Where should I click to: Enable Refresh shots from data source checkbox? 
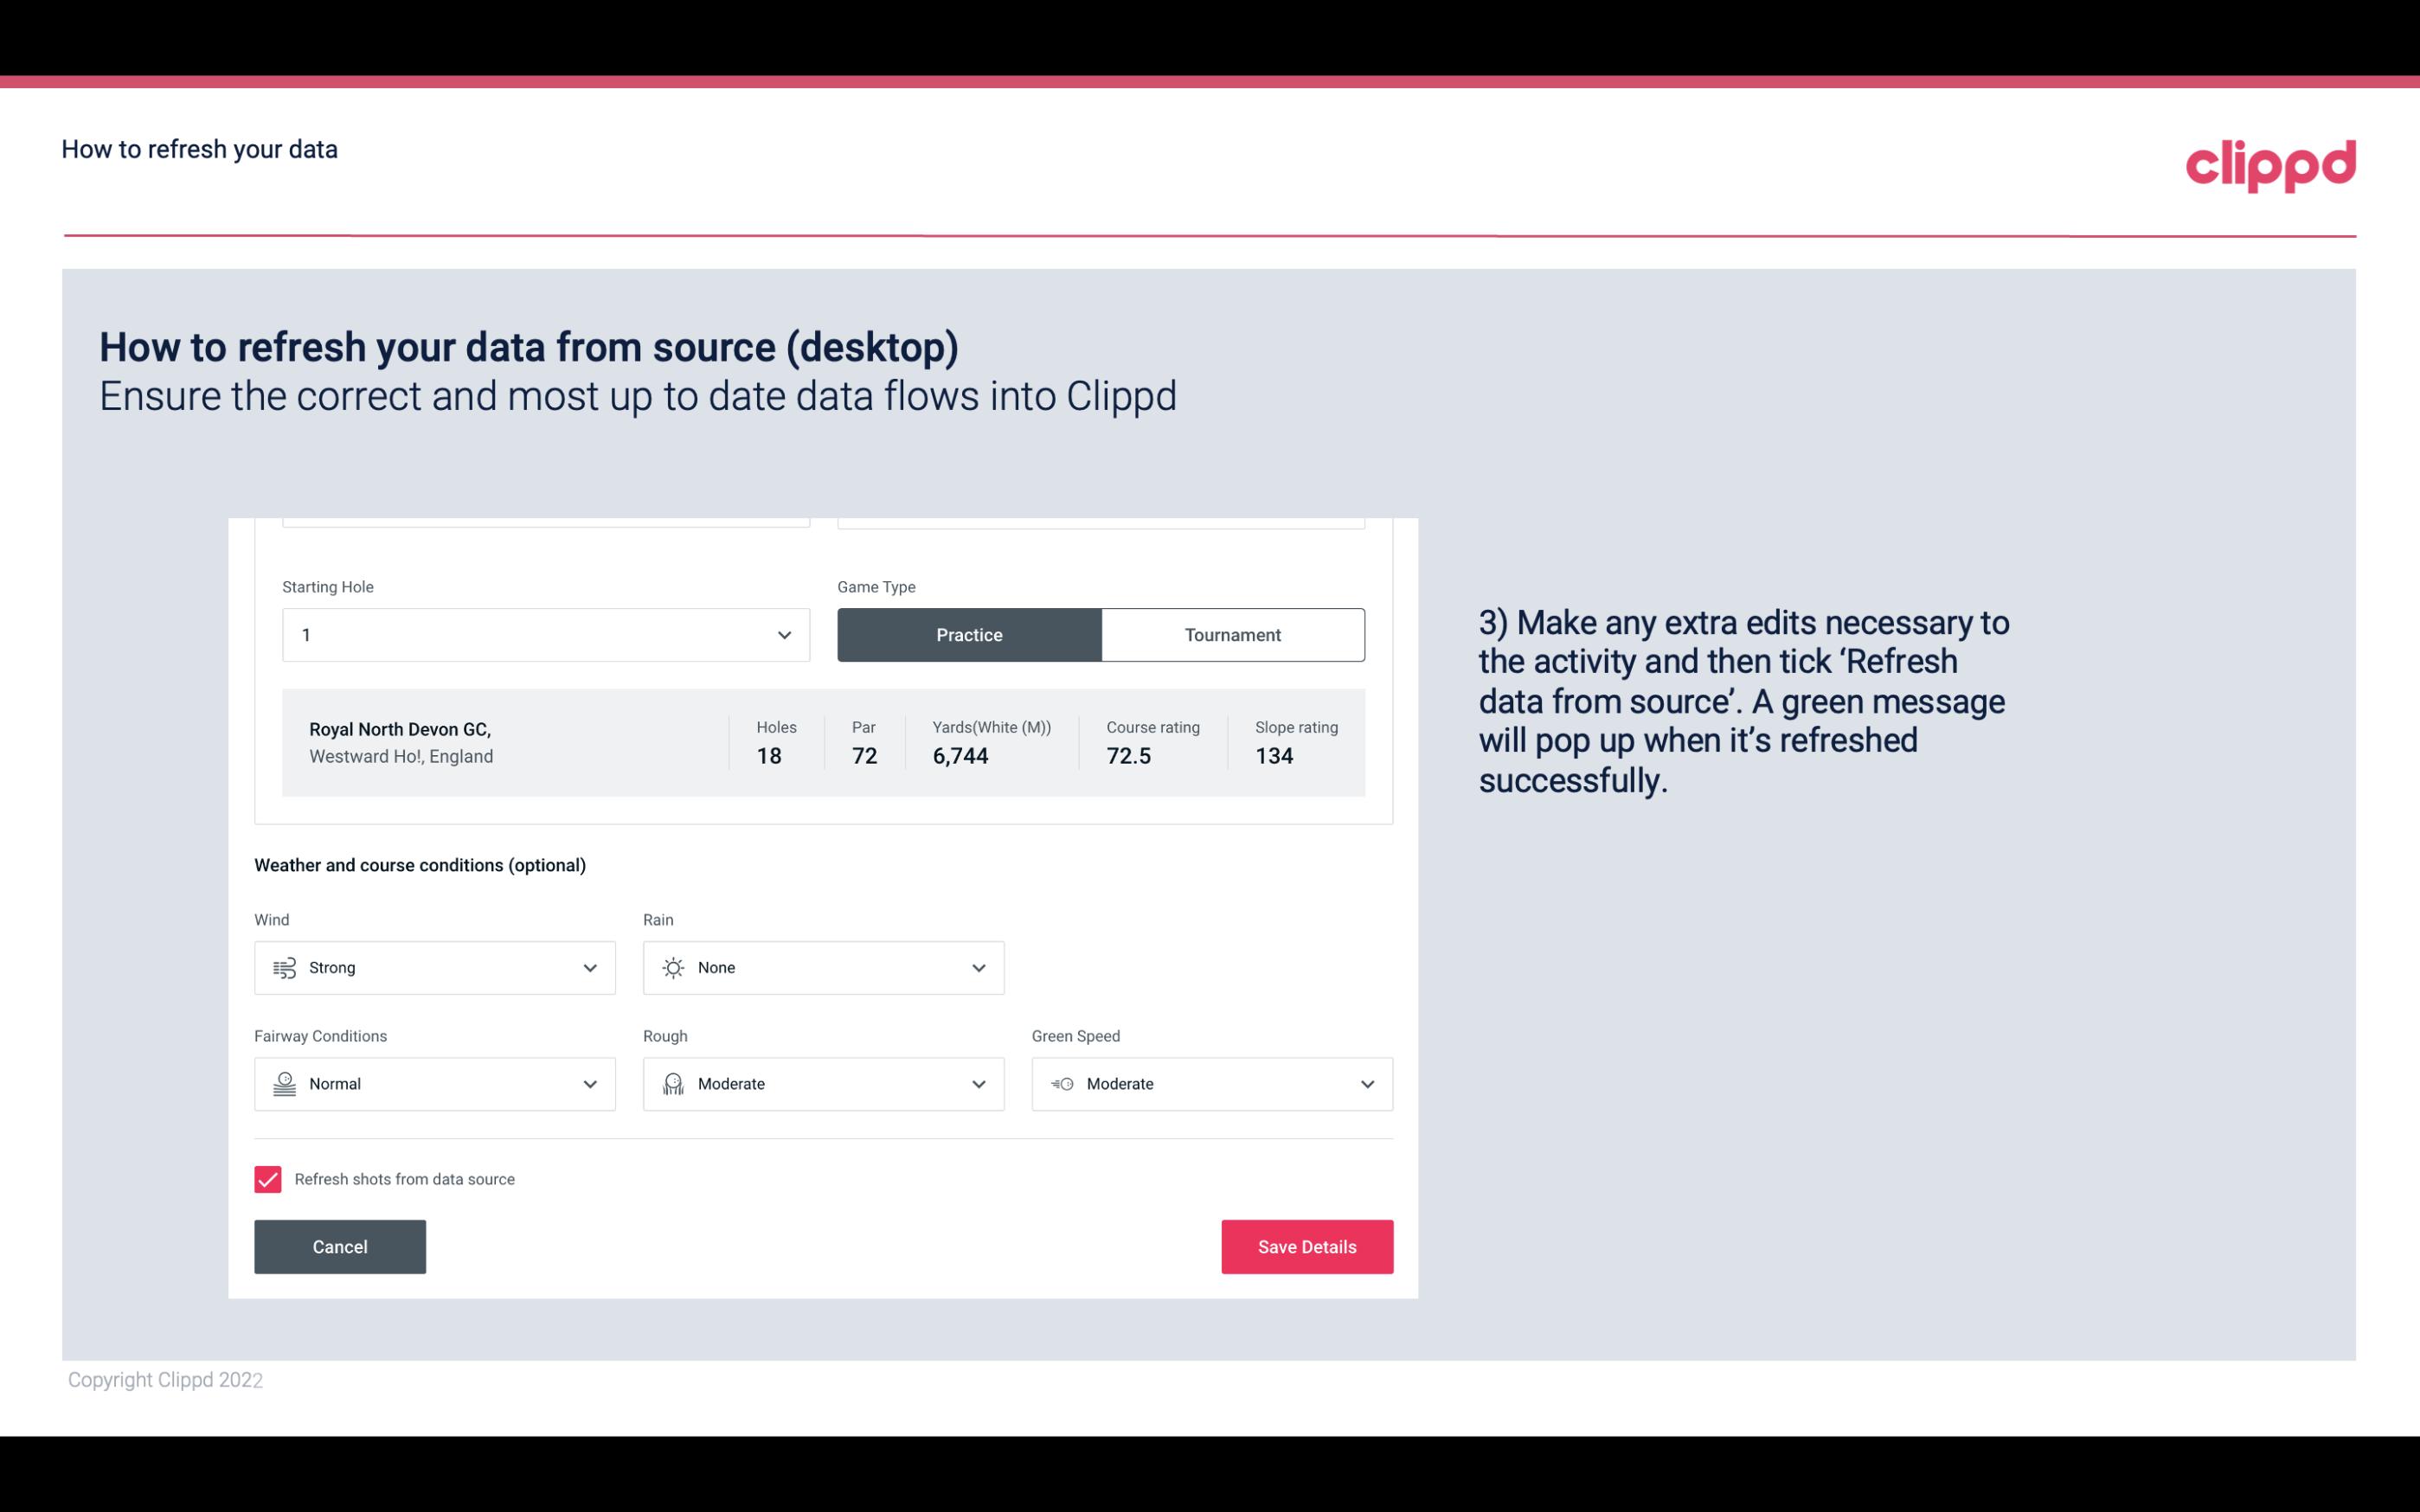266,1177
